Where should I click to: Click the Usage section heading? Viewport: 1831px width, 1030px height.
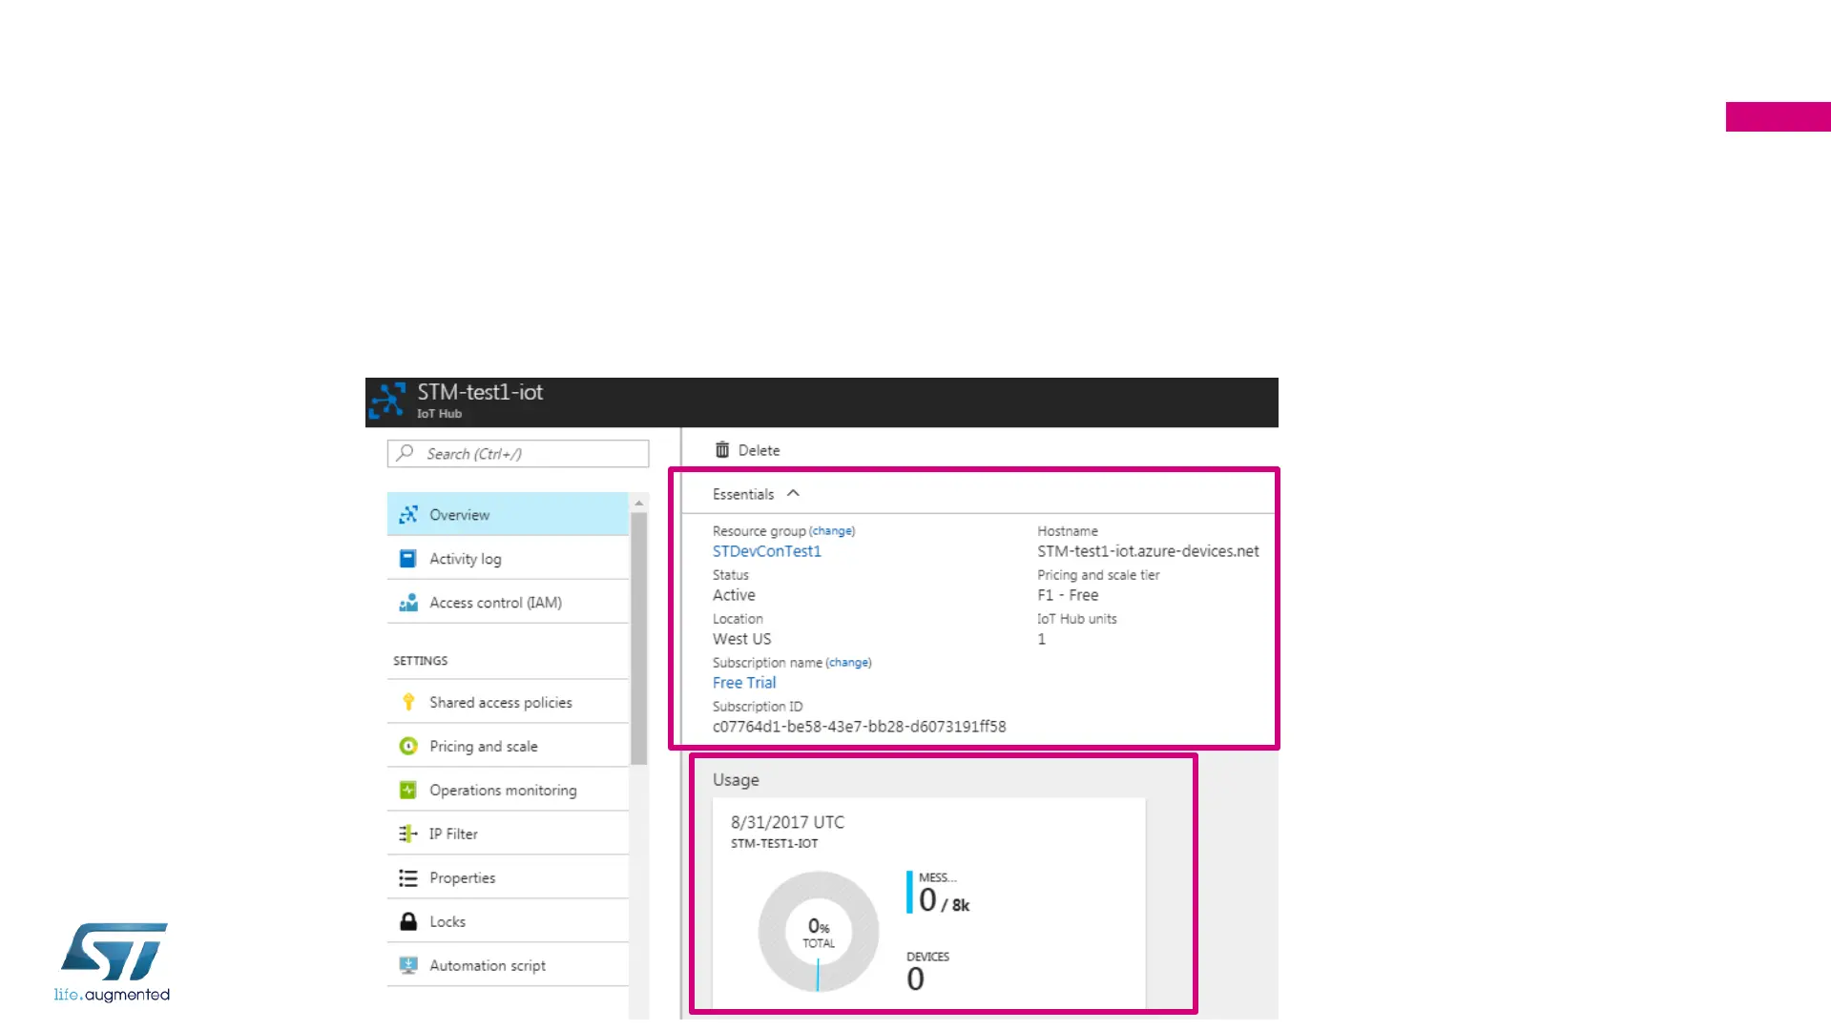tap(736, 780)
